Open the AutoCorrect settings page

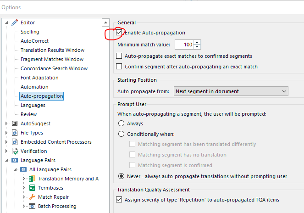point(34,41)
